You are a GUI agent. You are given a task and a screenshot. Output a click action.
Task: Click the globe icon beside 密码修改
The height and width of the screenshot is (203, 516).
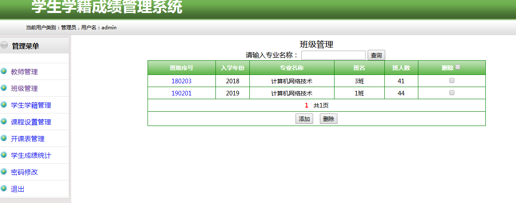click(4, 172)
